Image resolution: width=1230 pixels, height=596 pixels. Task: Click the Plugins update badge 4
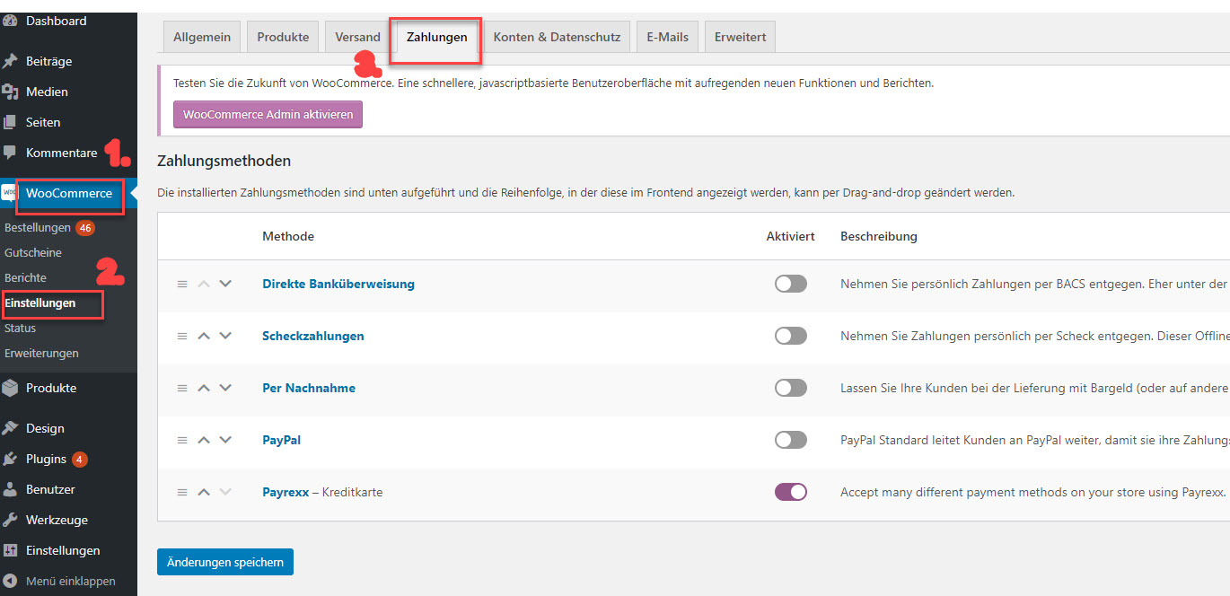(x=80, y=460)
